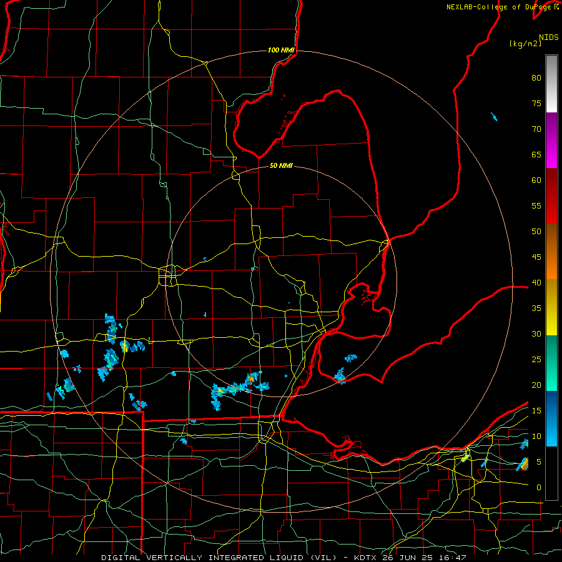This screenshot has height=562, width=562.
Task: Select the 30 value on the scale
Action: pyautogui.click(x=536, y=333)
